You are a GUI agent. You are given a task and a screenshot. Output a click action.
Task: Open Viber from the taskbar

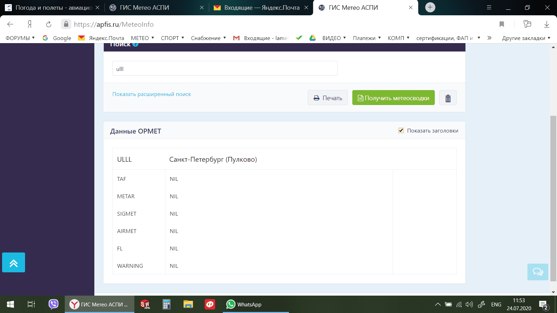53,304
